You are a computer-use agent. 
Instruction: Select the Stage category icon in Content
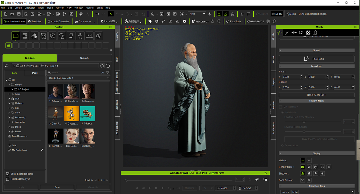(x=89, y=36)
